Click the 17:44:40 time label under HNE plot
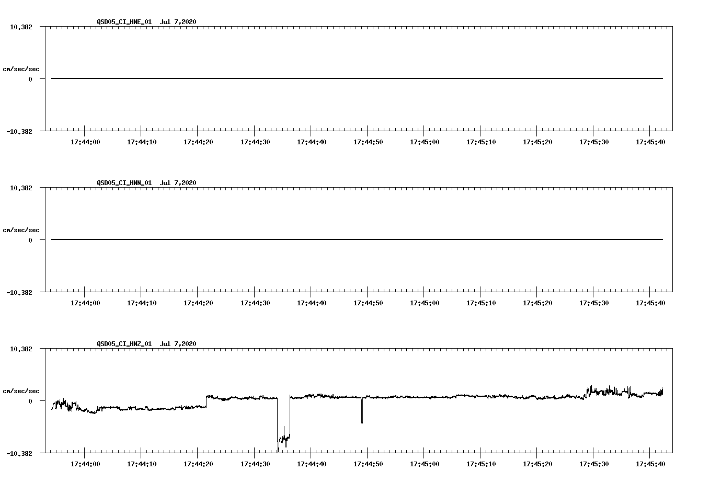This screenshot has height=483, width=710. click(312, 142)
